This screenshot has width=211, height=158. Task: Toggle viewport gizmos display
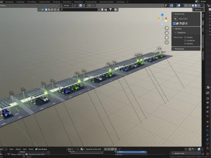point(172,6)
